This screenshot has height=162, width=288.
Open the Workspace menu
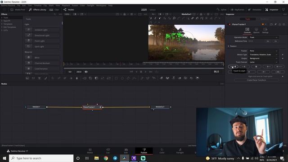point(101,5)
